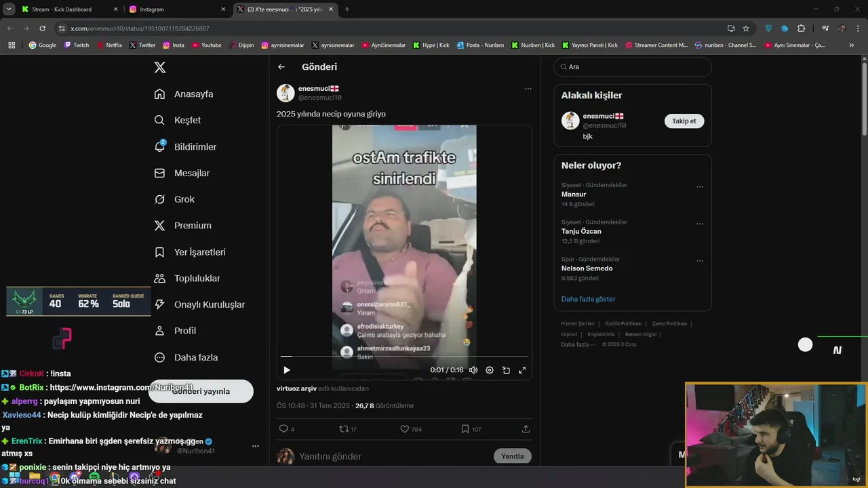Open options for Nelson Semedo trend
Viewport: 868px width, 488px height.
pyautogui.click(x=700, y=261)
